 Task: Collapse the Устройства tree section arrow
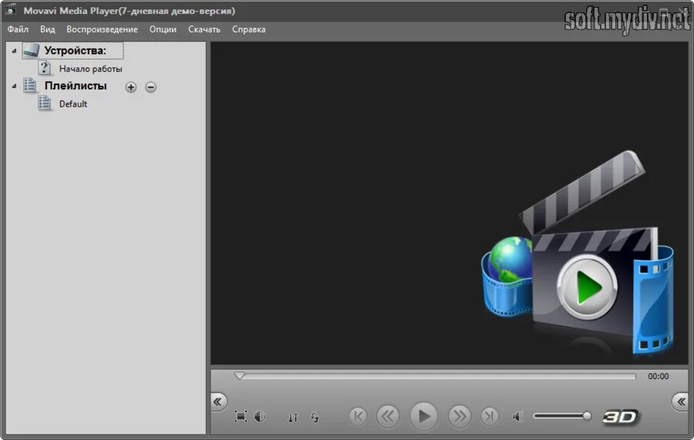[x=14, y=51]
